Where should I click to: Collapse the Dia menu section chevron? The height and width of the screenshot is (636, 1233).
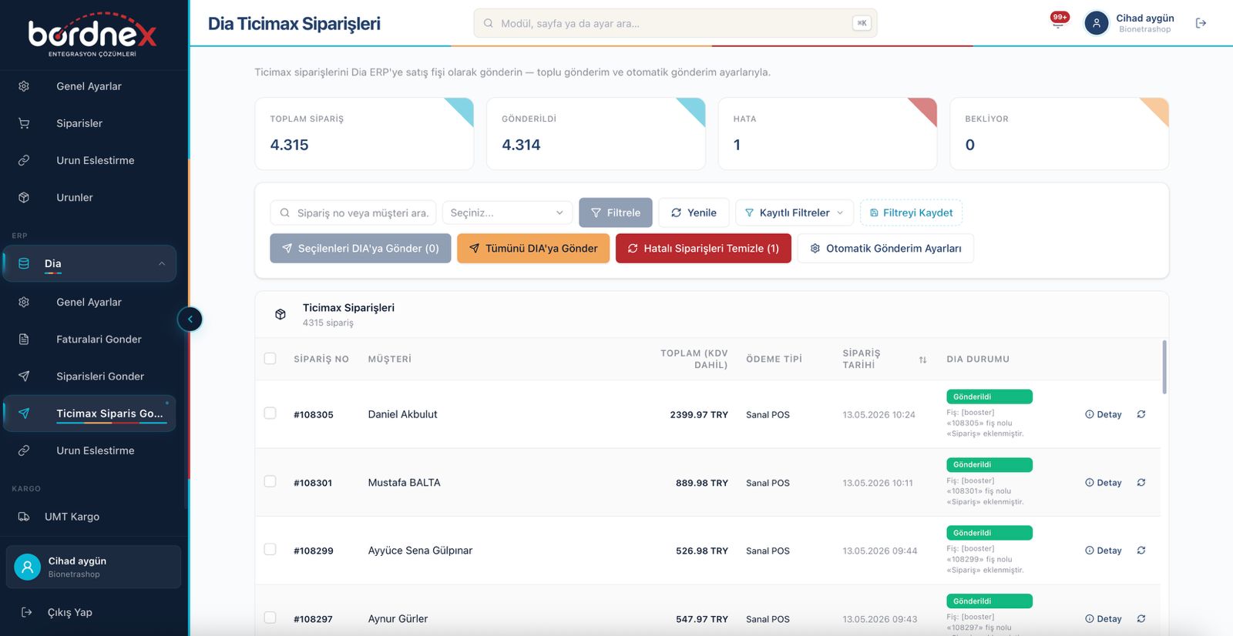[x=162, y=263]
